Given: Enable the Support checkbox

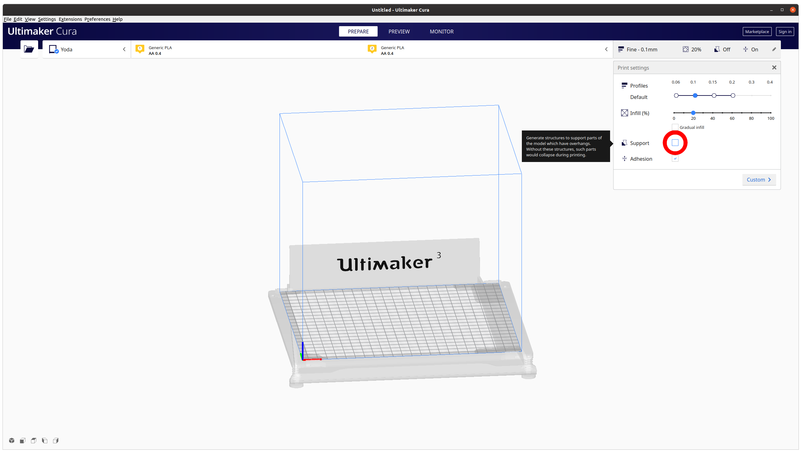Looking at the screenshot, I should pyautogui.click(x=675, y=143).
